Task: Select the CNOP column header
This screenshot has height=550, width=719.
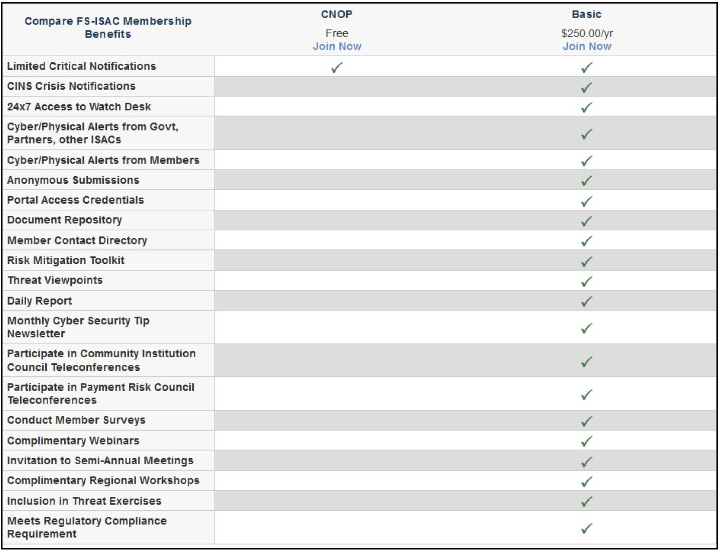Action: coord(337,15)
